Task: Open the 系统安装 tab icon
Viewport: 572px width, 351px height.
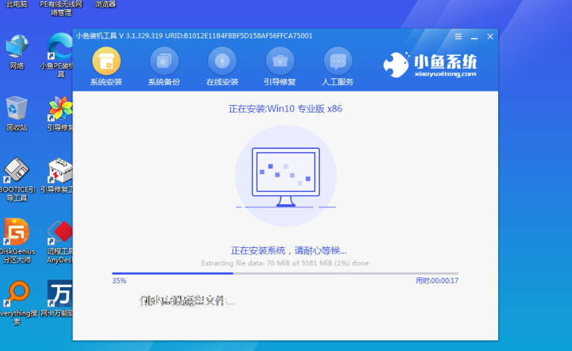Action: tap(106, 61)
